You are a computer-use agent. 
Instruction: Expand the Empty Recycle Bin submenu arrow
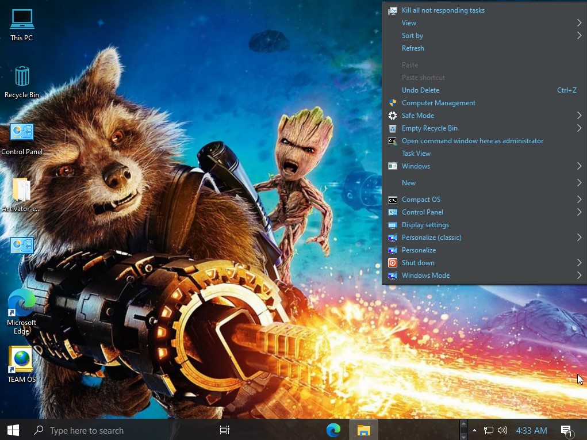pyautogui.click(x=579, y=128)
